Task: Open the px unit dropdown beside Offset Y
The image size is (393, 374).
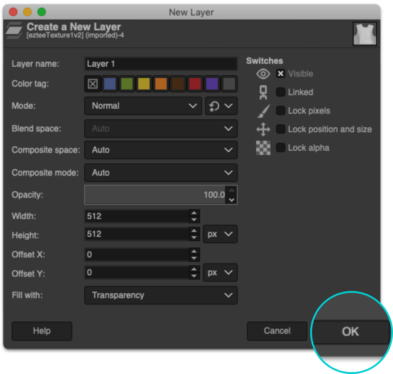Action: [x=220, y=272]
